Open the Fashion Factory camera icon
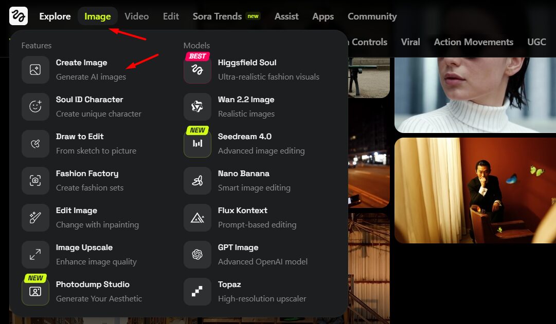The width and height of the screenshot is (556, 324). click(35, 181)
